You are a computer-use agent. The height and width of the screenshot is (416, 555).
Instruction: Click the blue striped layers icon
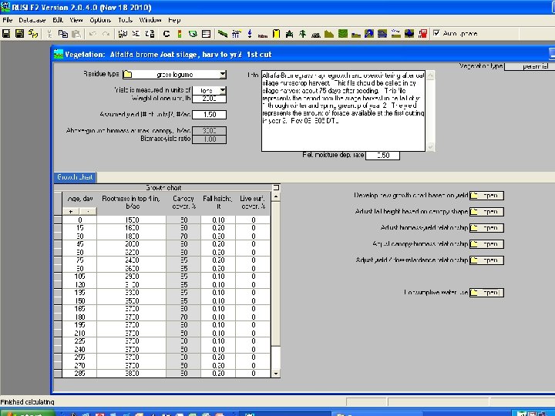coord(382,34)
